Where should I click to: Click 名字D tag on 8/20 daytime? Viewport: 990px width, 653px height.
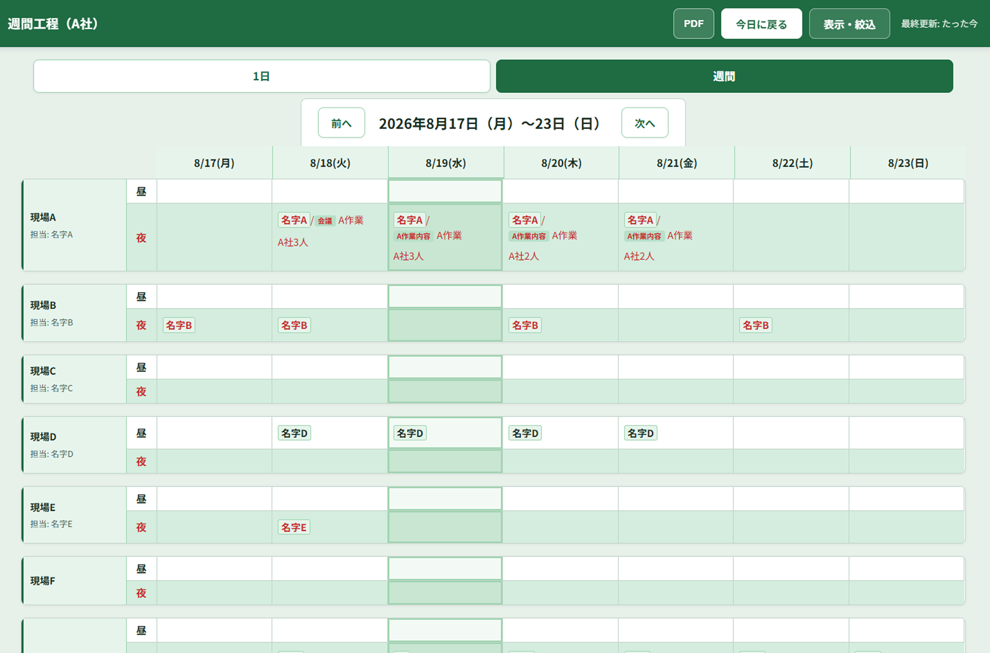pyautogui.click(x=525, y=433)
